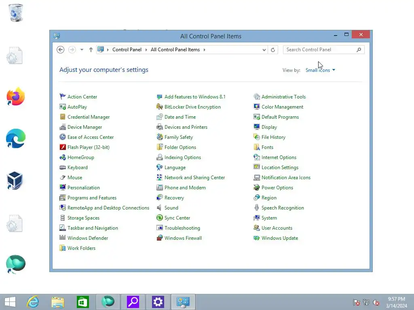Open the Indexing Options link
The width and height of the screenshot is (414, 310).
[183, 157]
